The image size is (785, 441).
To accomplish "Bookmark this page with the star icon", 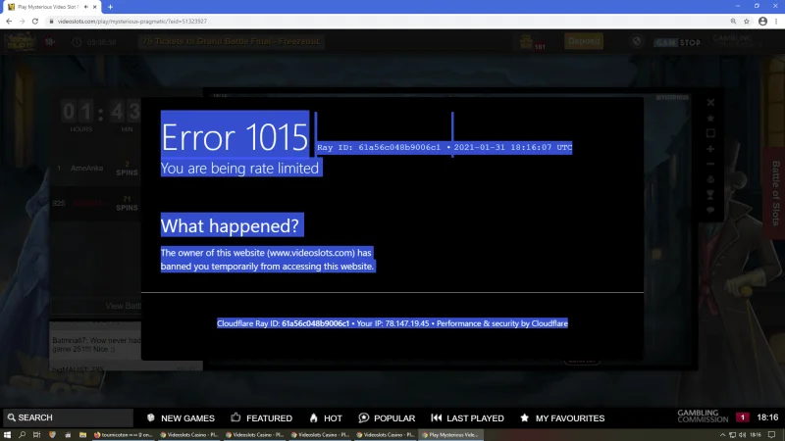I will tap(747, 22).
